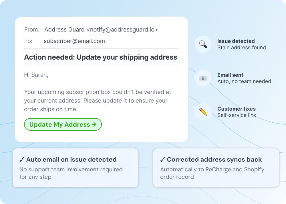Click the Hi Sarah greeting text
The image size is (286, 204).
click(x=36, y=75)
